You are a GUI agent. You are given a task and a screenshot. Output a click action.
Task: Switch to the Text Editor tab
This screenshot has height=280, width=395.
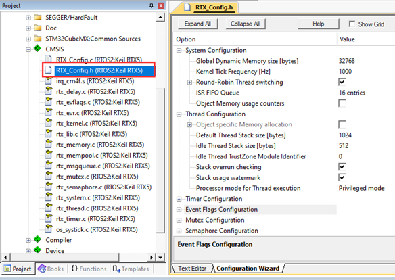(x=192, y=269)
